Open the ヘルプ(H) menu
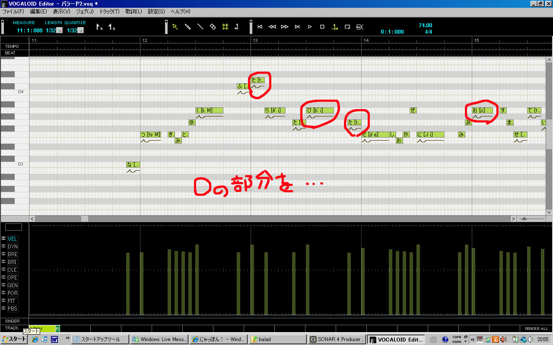The width and height of the screenshot is (553, 345). [x=181, y=12]
